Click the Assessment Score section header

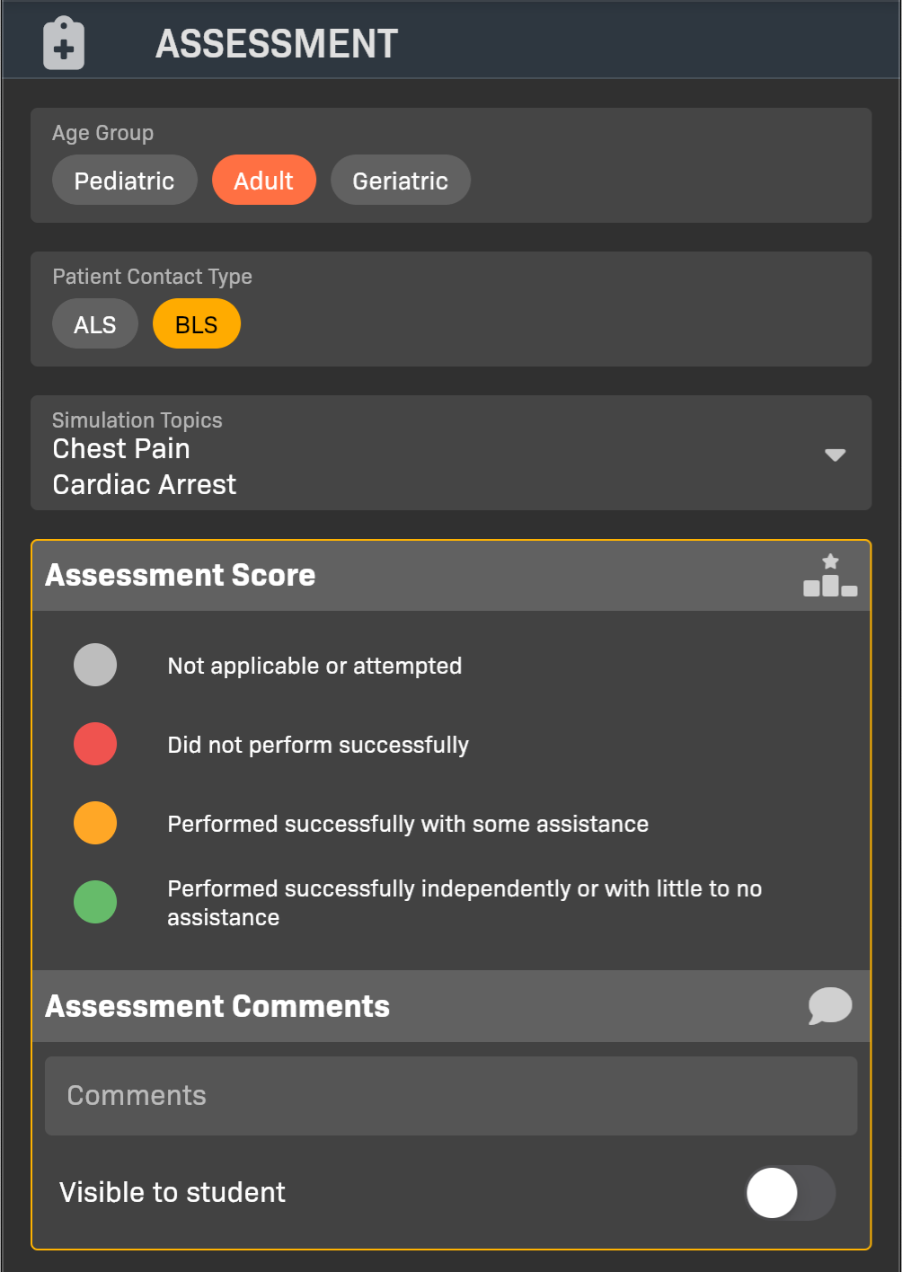(x=180, y=576)
